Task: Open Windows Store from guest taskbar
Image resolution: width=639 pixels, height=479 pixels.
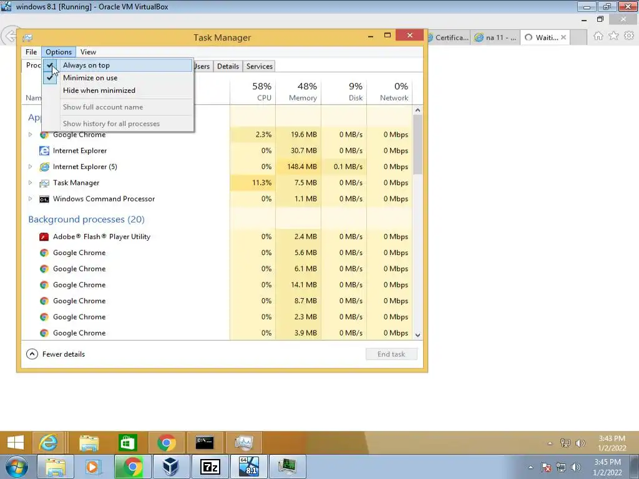Action: click(127, 442)
